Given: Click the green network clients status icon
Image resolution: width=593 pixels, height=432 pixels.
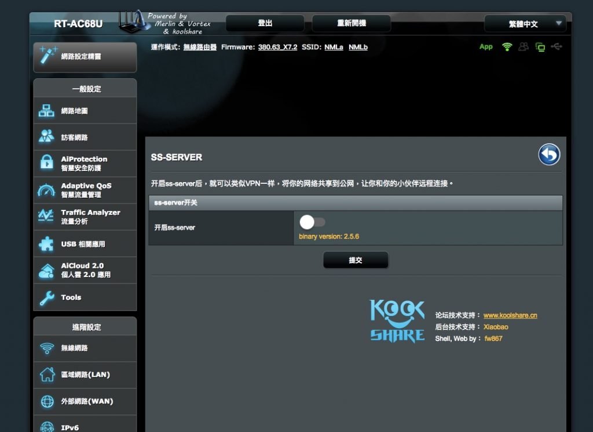Looking at the screenshot, I should click(x=540, y=47).
